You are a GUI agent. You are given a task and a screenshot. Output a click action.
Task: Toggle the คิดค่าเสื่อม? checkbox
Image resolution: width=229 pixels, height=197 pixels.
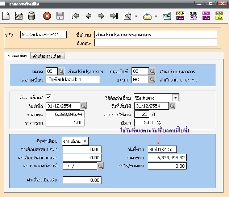tap(49, 97)
